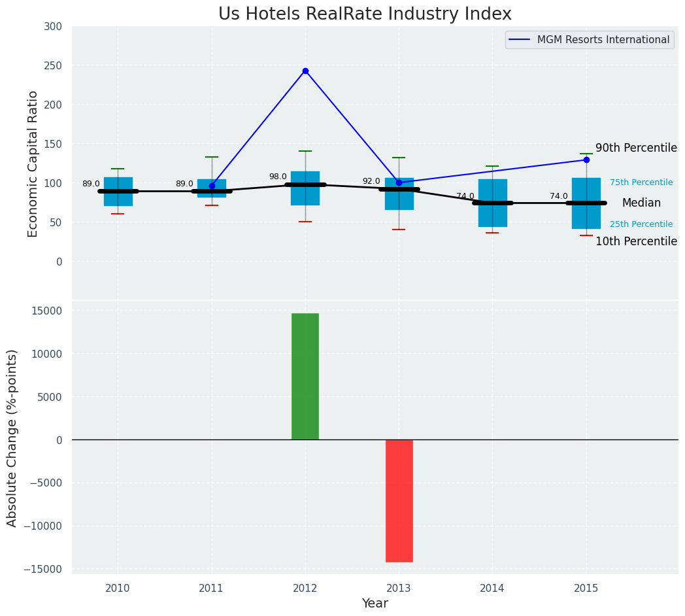Click the '10th Percentile' annotation label
The height and width of the screenshot is (616, 685).
(x=635, y=241)
